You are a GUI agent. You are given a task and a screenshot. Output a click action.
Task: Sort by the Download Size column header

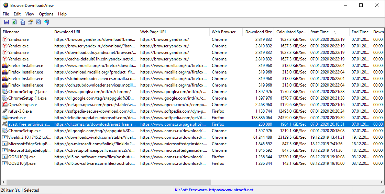258,32
